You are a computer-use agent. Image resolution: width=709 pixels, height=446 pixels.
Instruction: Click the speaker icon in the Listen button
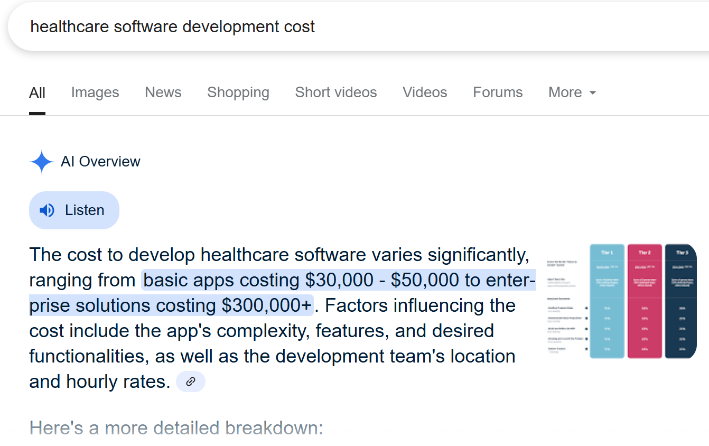tap(47, 210)
